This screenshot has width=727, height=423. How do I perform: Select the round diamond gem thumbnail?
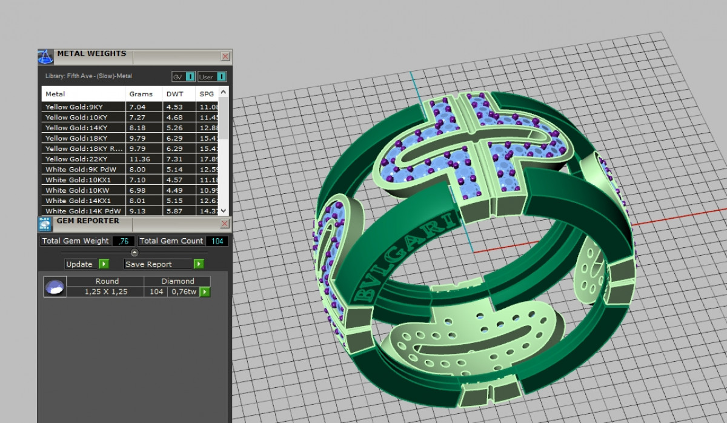(55, 287)
